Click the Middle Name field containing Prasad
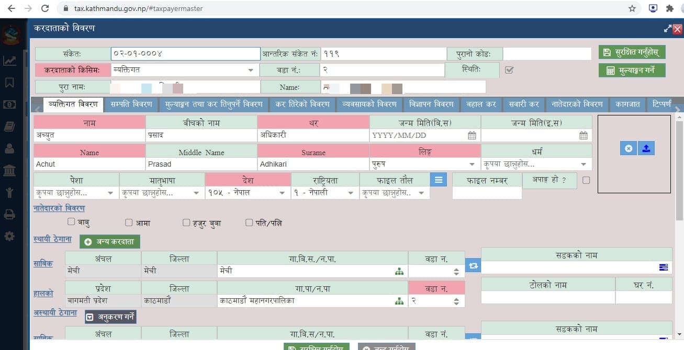The height and width of the screenshot is (350, 684). click(x=201, y=164)
